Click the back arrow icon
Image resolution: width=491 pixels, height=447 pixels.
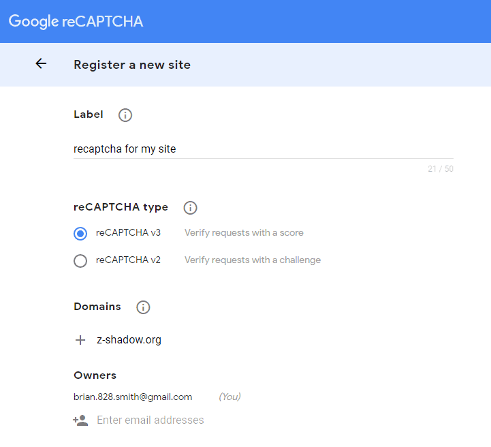tap(41, 64)
